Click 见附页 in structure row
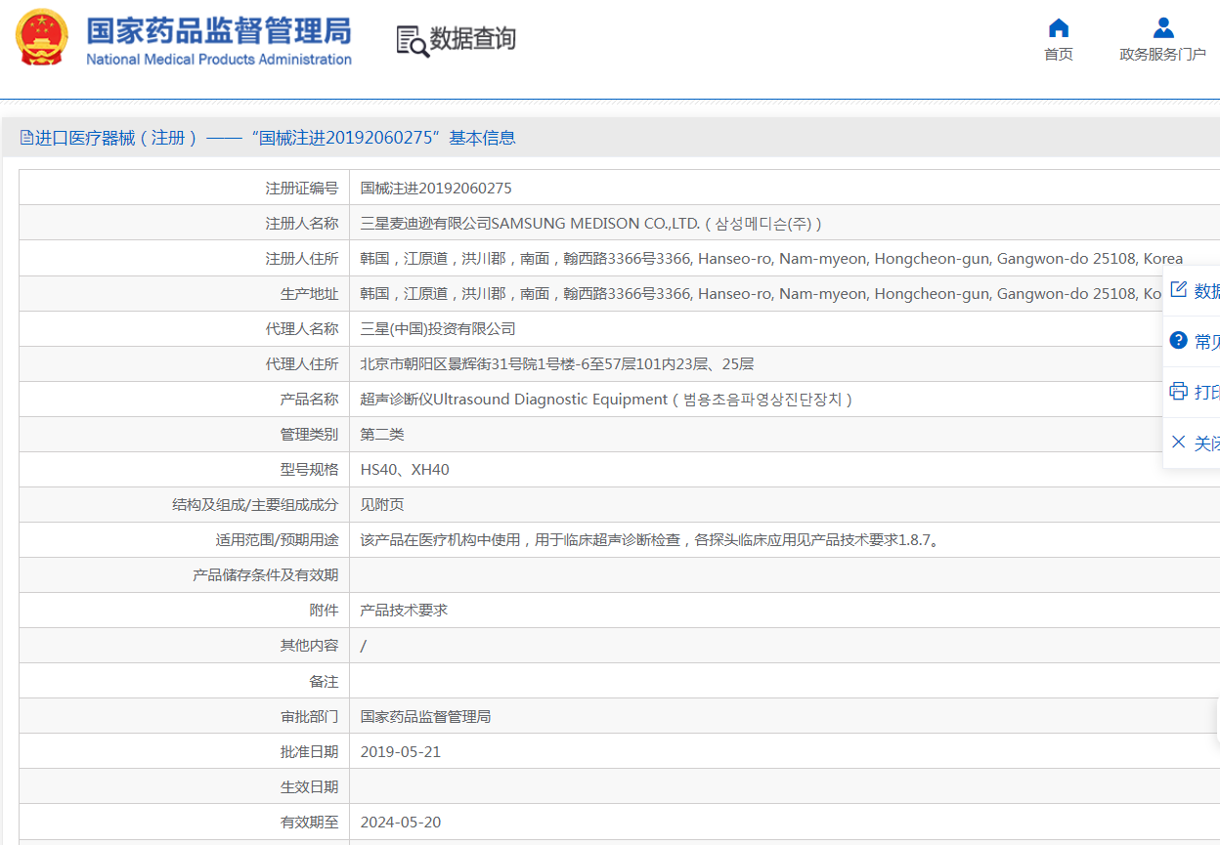 click(x=382, y=505)
